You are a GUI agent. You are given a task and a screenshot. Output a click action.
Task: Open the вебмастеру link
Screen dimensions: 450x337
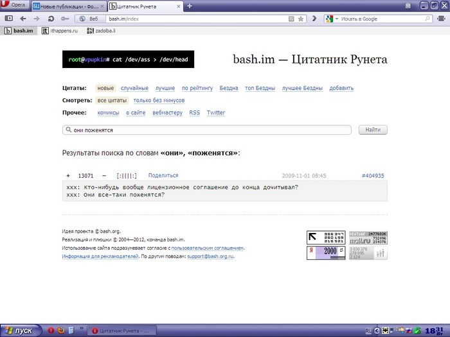167,112
